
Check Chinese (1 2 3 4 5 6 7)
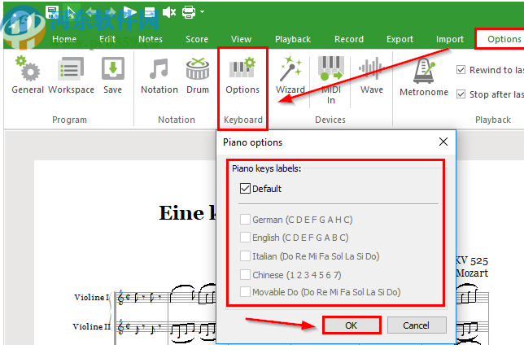(245, 275)
